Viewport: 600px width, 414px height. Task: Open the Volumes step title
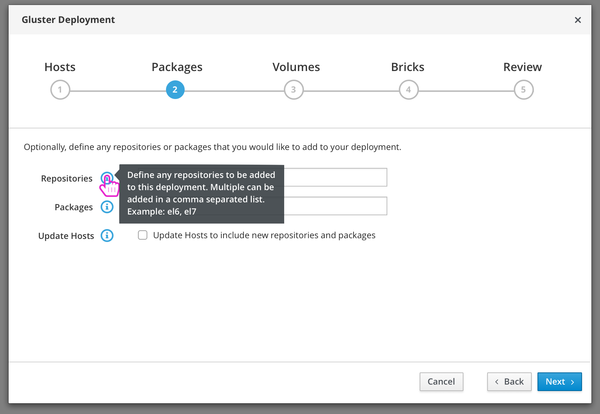[x=296, y=67]
